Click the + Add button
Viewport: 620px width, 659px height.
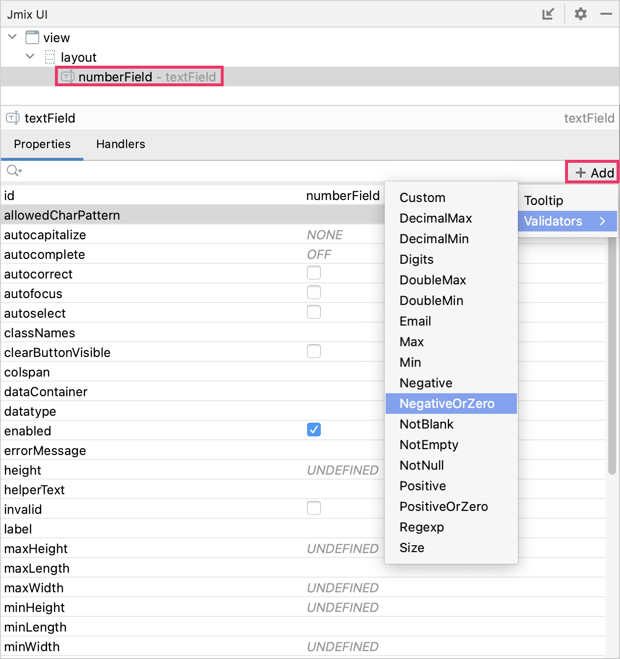[592, 172]
